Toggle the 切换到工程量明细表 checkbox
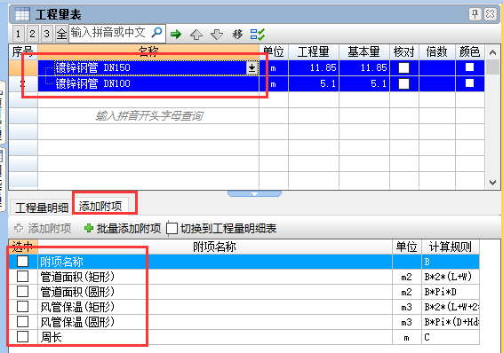The height and width of the screenshot is (353, 503). (x=172, y=229)
